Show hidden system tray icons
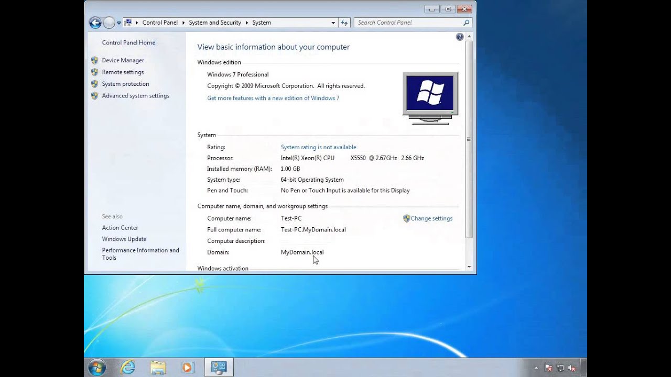 click(536, 368)
